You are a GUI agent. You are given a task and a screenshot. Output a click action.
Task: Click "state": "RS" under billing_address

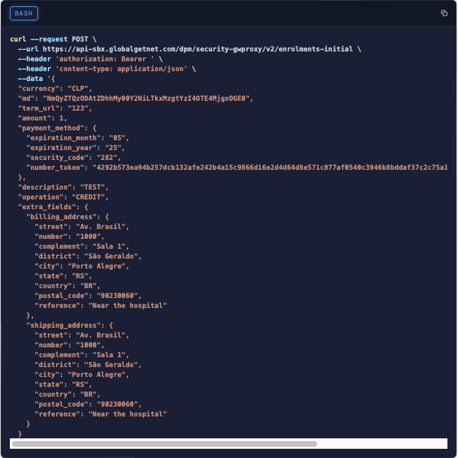coord(63,276)
